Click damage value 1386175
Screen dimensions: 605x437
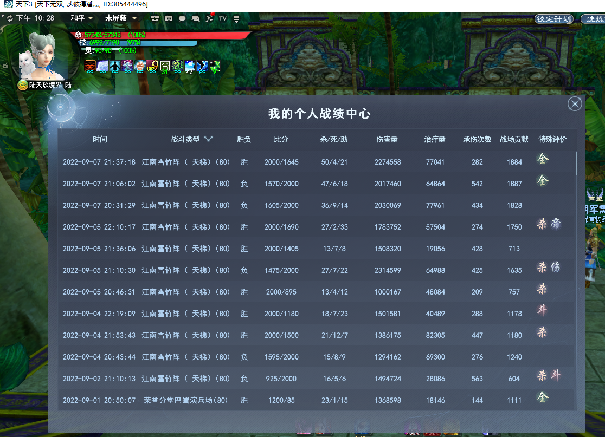pos(388,335)
